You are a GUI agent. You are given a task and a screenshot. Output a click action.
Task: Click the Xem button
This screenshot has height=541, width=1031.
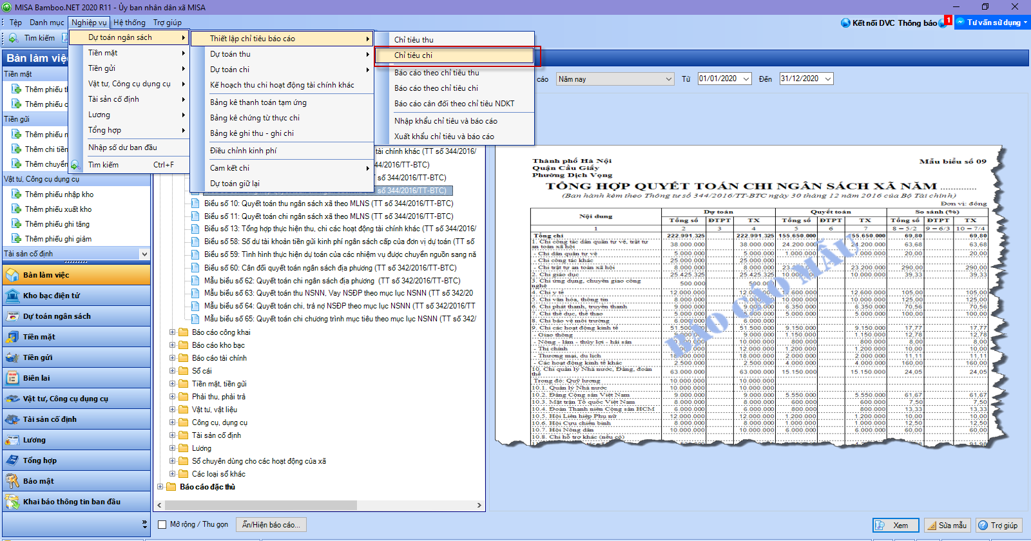tap(896, 526)
